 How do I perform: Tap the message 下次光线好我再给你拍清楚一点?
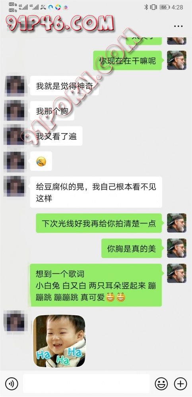pos(99,223)
